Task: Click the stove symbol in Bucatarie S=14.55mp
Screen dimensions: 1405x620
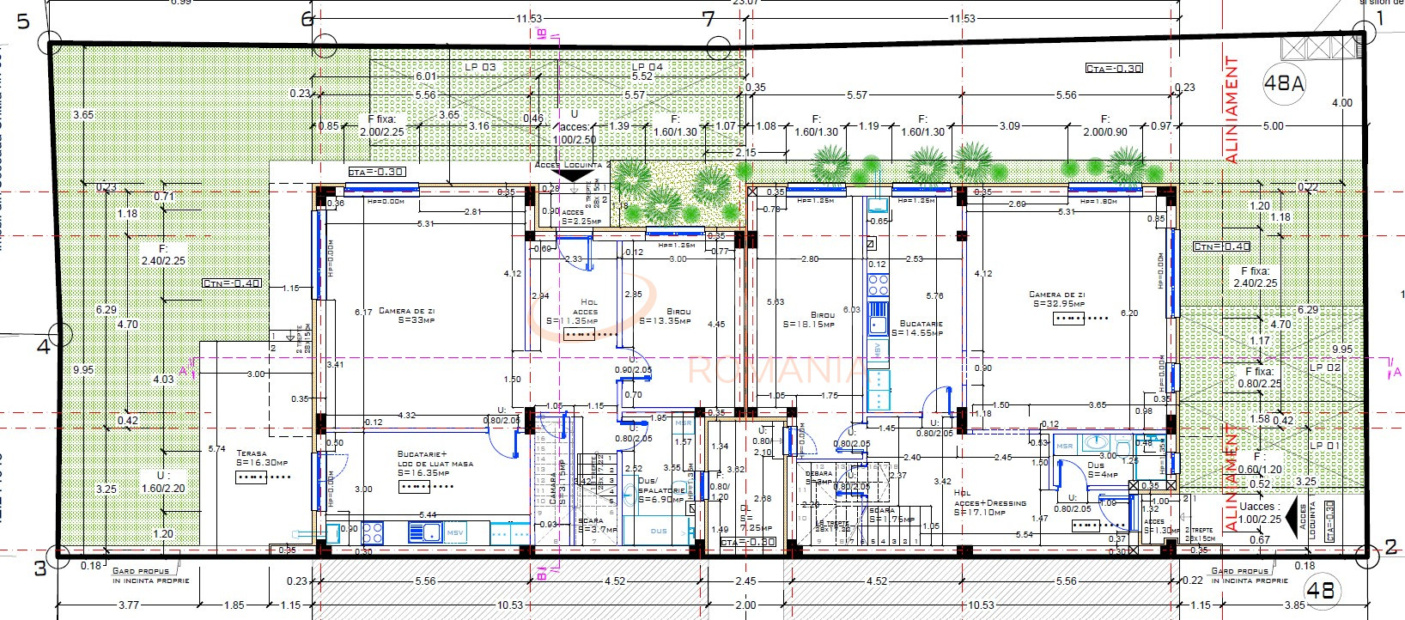Action: point(878,284)
